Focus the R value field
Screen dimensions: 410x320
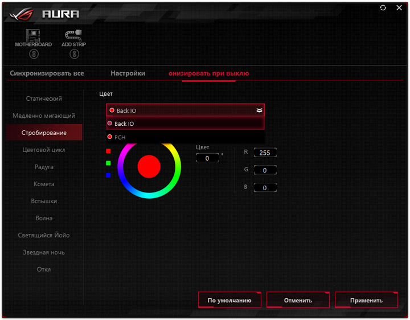click(x=265, y=153)
